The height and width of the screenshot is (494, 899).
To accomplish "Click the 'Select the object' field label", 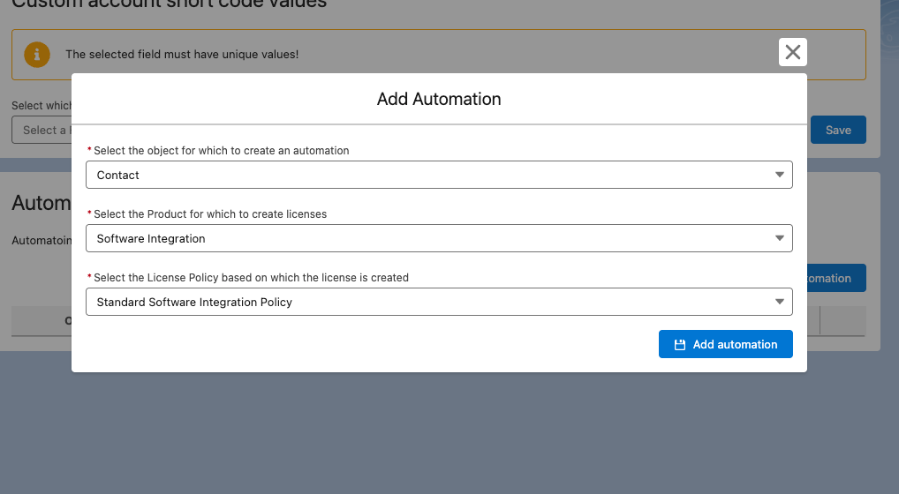I will (x=221, y=151).
